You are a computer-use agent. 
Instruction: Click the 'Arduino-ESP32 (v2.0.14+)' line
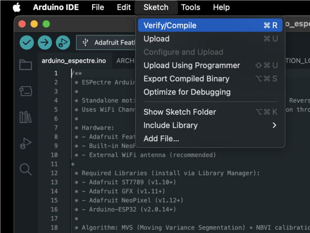click(x=125, y=209)
